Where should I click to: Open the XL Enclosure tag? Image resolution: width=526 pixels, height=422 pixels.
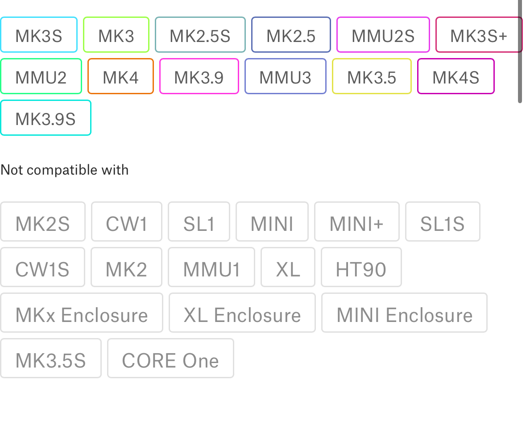(x=242, y=313)
